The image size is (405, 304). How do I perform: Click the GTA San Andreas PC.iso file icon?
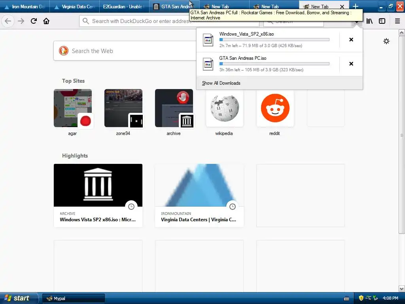click(208, 64)
